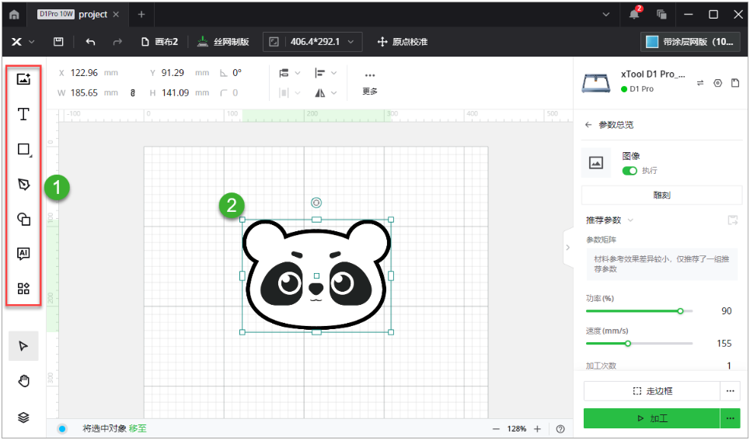Open the canvas size 406.4*292.1 dropdown
The width and height of the screenshot is (750, 440).
pos(312,42)
